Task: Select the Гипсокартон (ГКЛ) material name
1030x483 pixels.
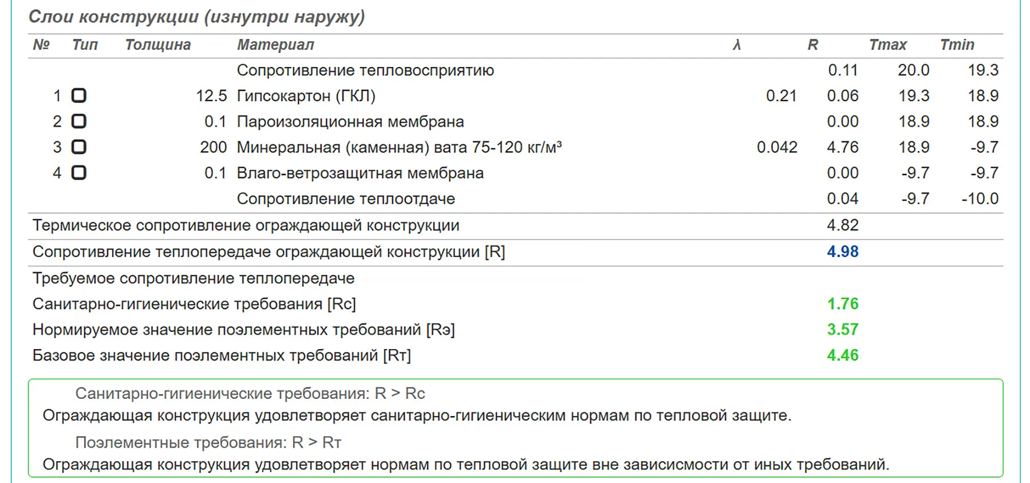Action: 306,96
